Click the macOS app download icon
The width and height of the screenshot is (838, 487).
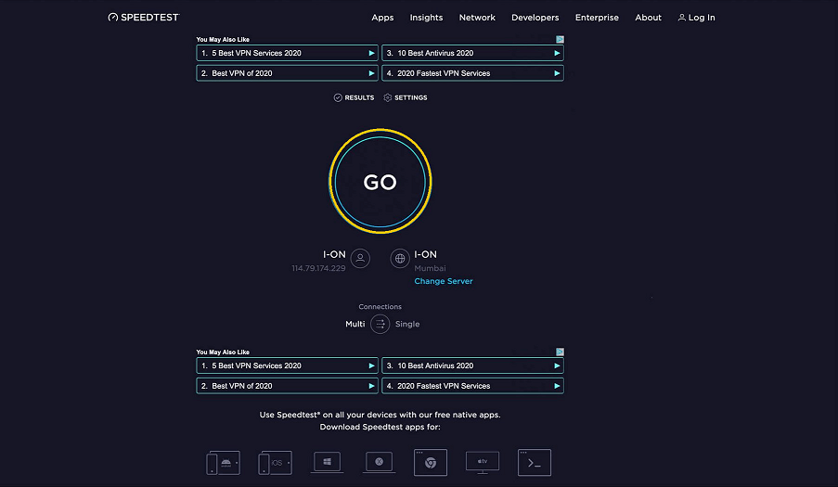[379, 462]
